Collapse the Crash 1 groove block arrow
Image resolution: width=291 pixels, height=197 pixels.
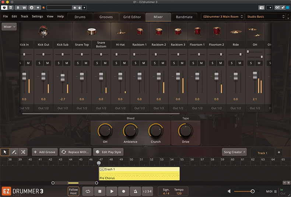102,169
